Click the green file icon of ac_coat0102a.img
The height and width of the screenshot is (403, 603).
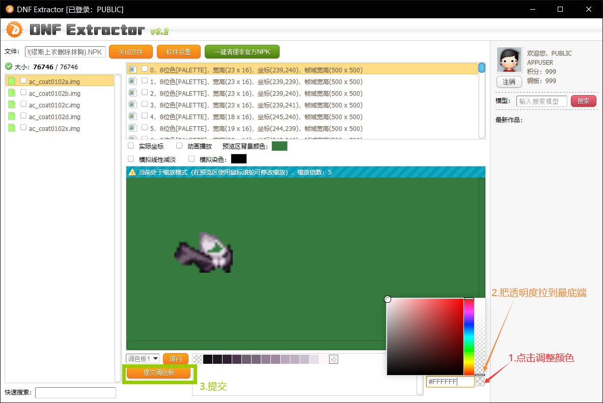[12, 81]
